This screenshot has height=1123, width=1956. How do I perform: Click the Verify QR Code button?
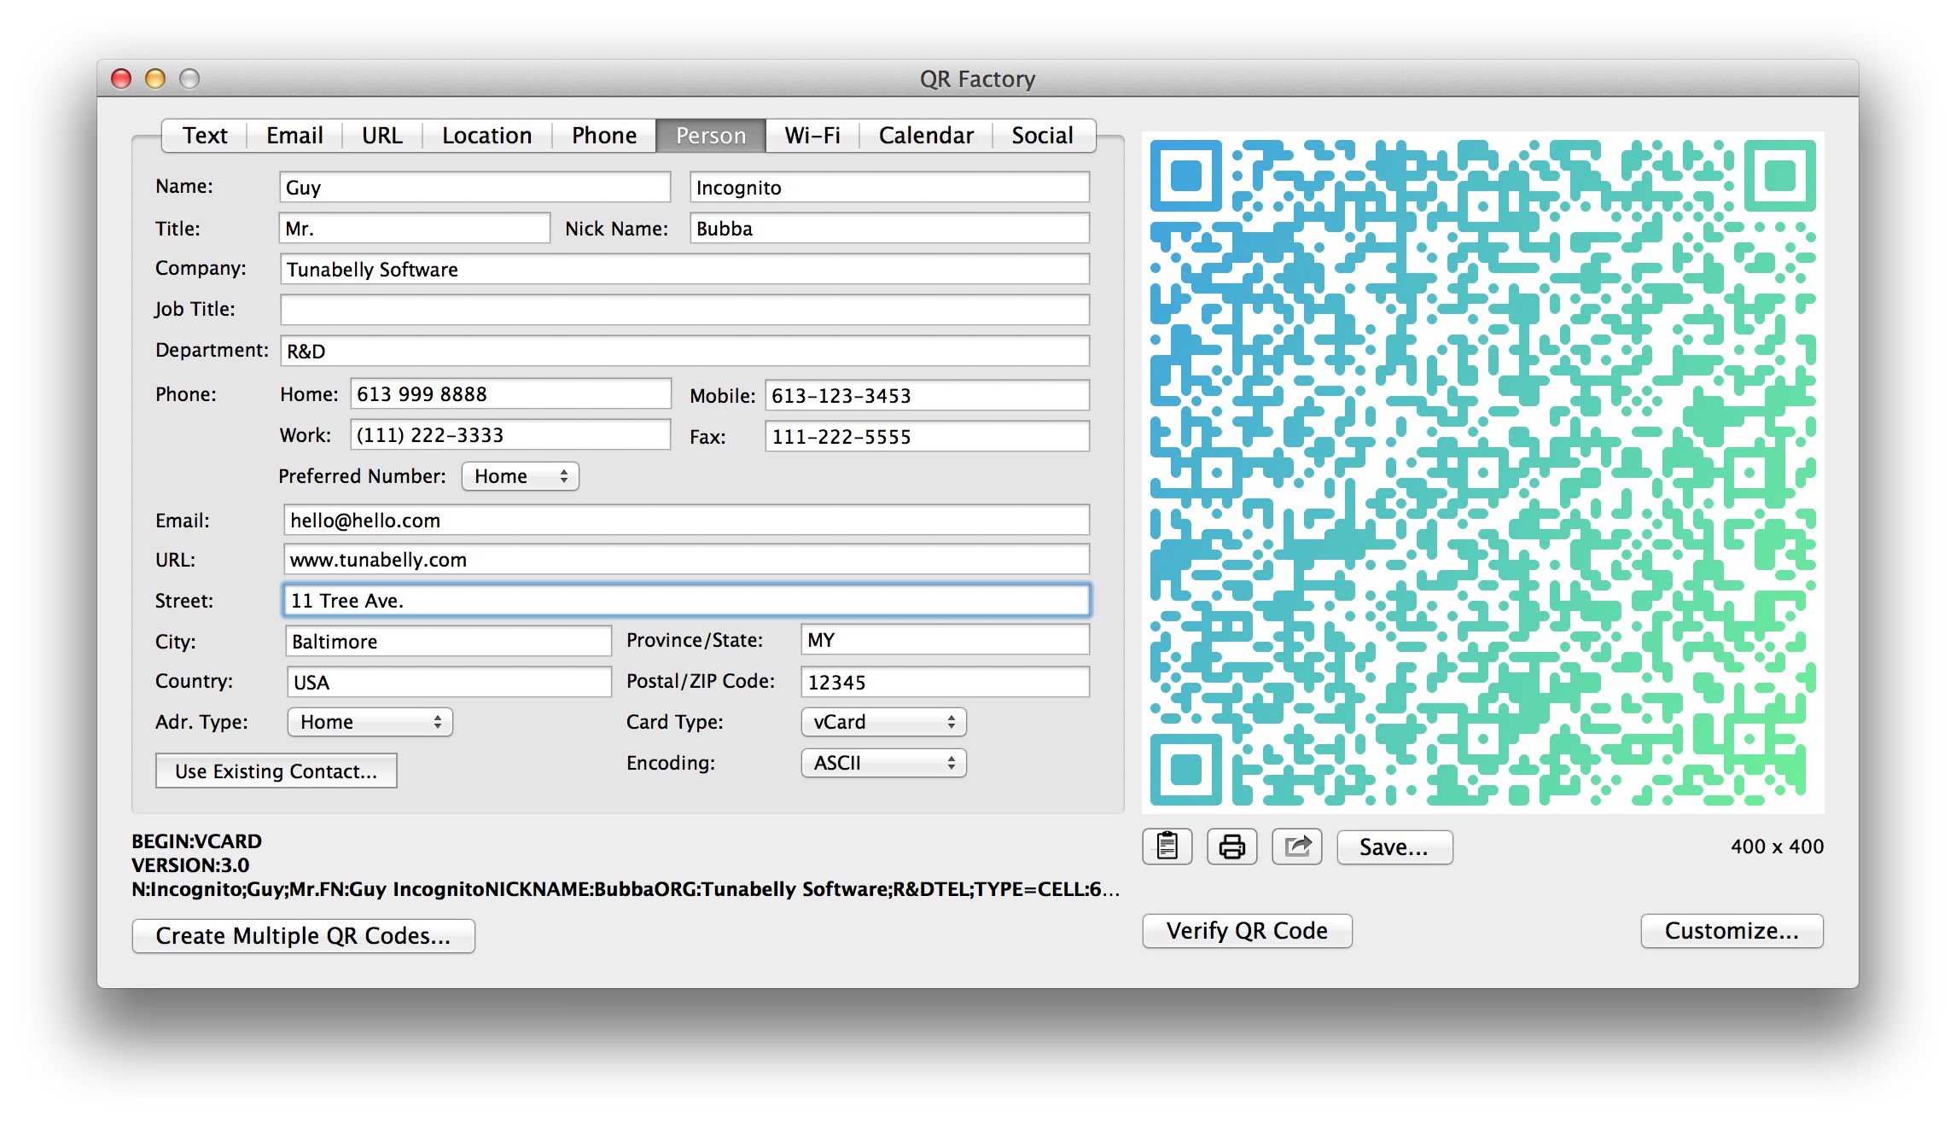1247,930
